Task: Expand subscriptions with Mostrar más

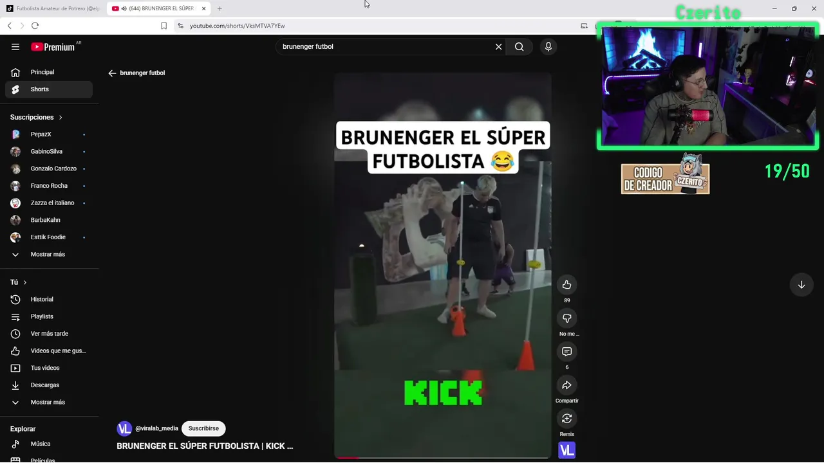Action: point(49,255)
